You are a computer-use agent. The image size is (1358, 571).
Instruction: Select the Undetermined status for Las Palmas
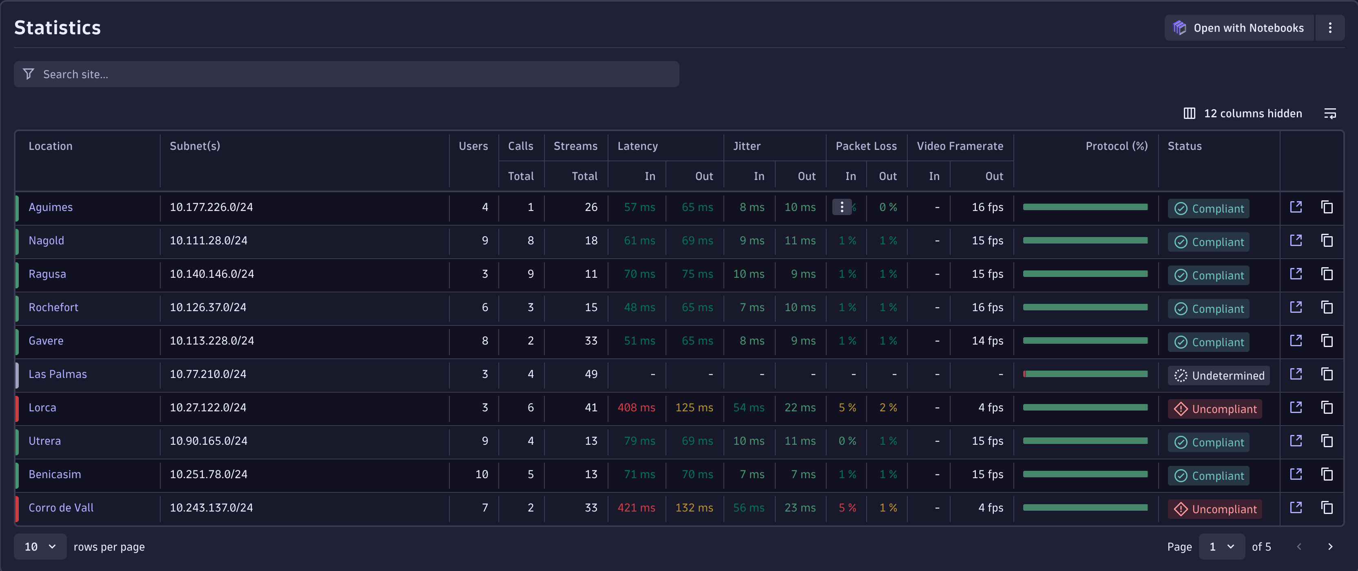[x=1218, y=375]
